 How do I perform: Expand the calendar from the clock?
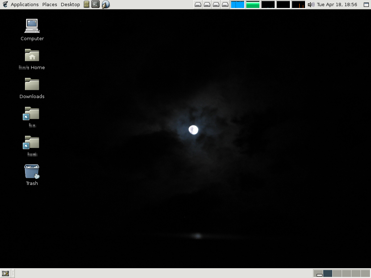[337, 5]
